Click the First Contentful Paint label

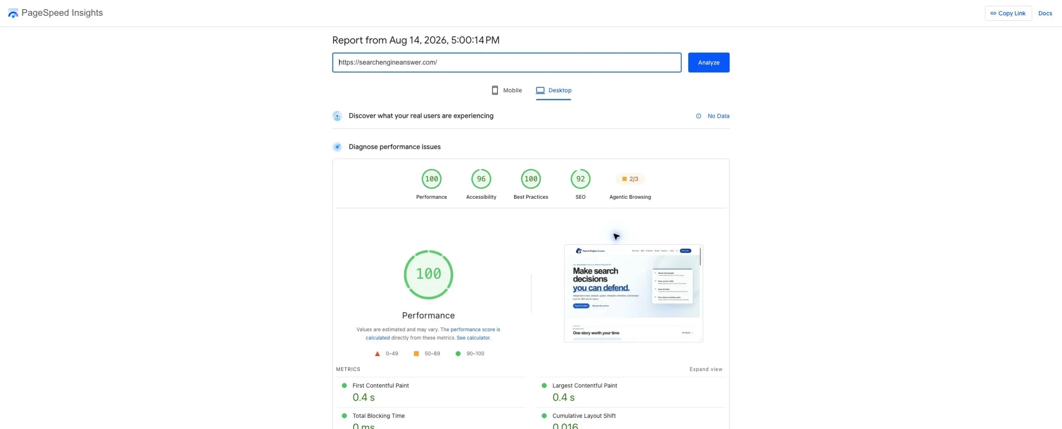(x=380, y=385)
